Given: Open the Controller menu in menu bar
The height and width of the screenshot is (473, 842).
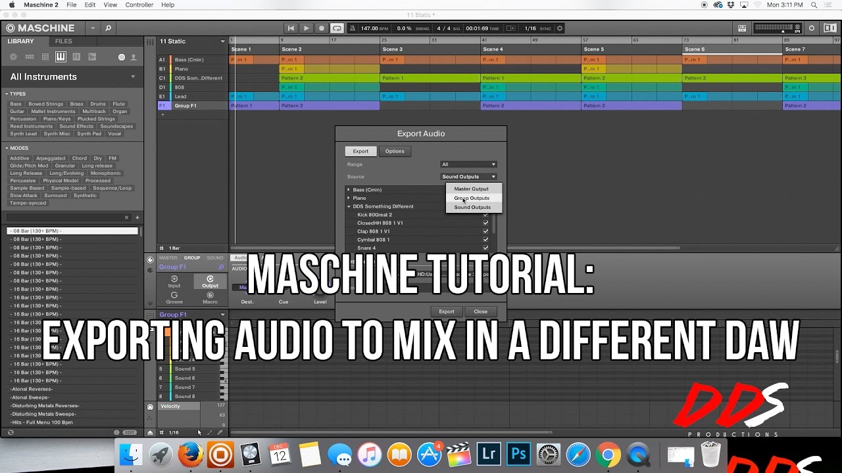Looking at the screenshot, I should coord(139,5).
